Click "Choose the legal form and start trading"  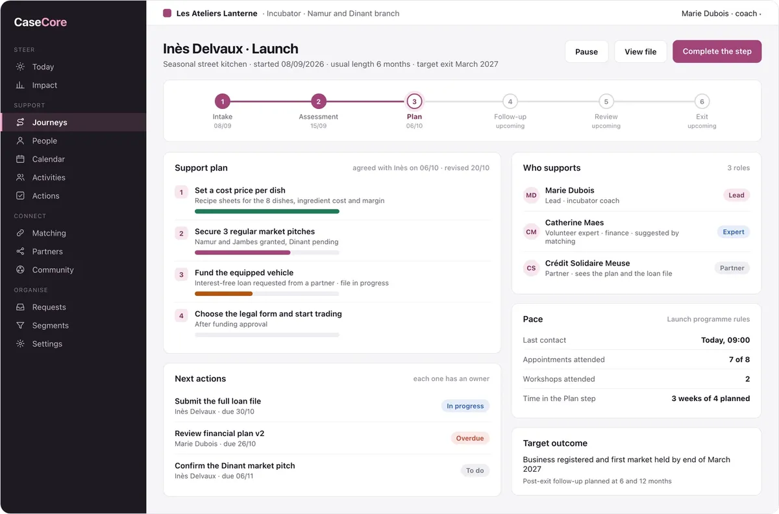[268, 314]
